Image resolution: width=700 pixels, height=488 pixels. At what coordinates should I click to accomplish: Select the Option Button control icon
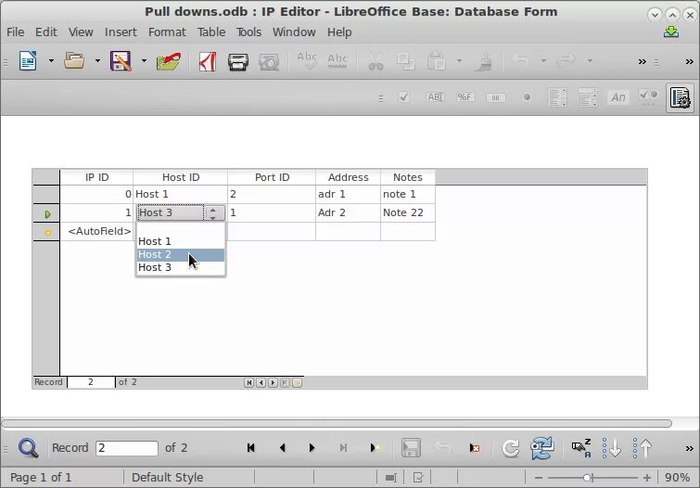point(527,97)
